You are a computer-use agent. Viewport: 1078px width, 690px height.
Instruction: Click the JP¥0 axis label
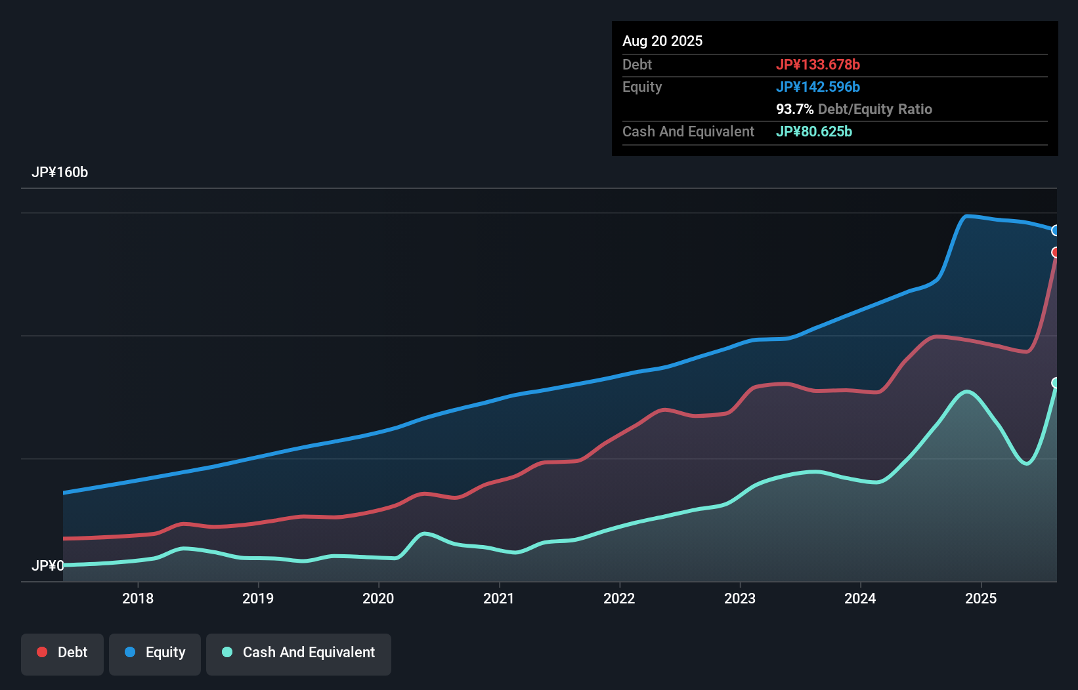pyautogui.click(x=48, y=565)
